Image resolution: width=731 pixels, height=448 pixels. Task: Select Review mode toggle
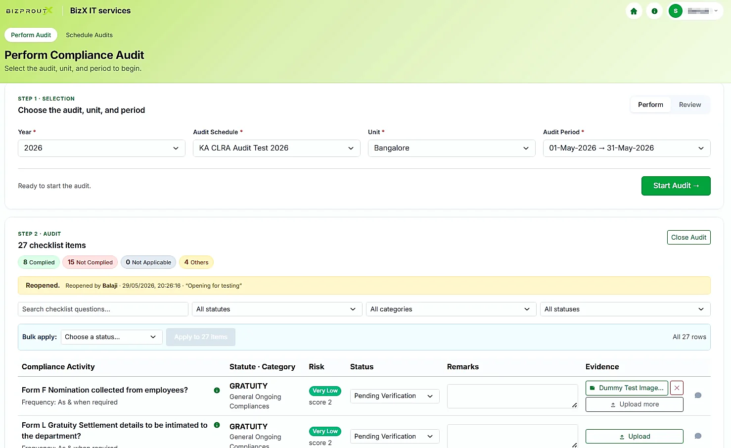tap(690, 104)
